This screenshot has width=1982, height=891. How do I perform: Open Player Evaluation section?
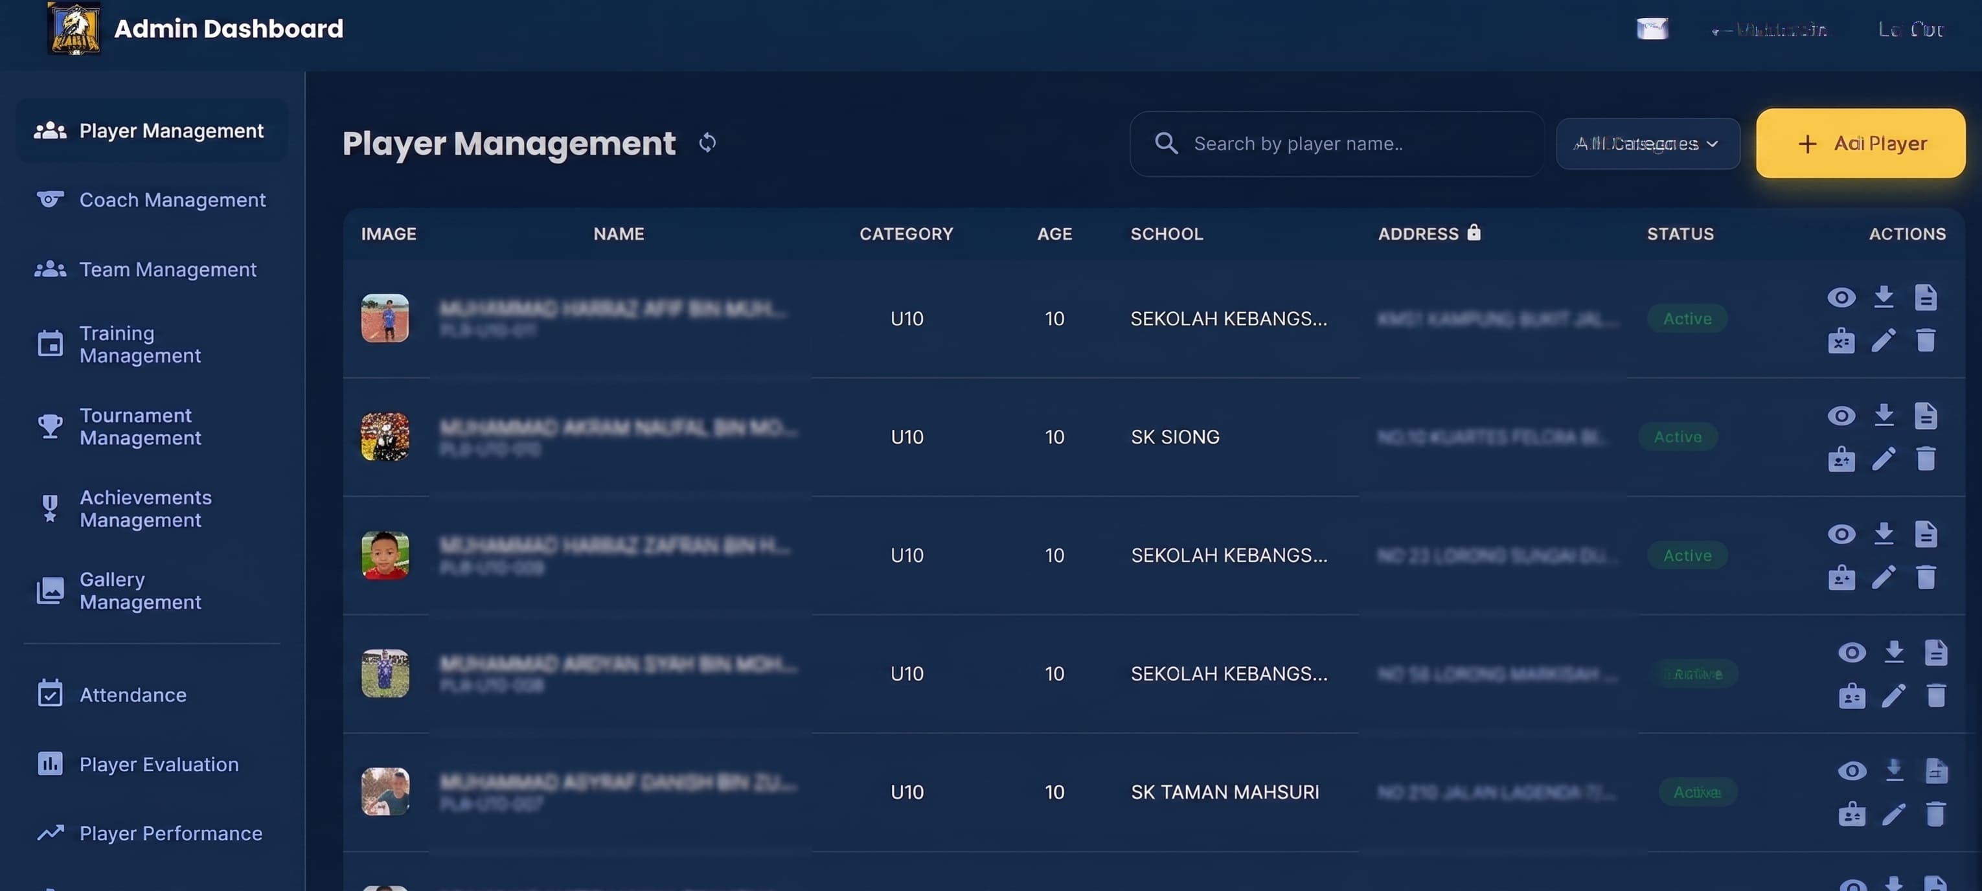coord(152,763)
